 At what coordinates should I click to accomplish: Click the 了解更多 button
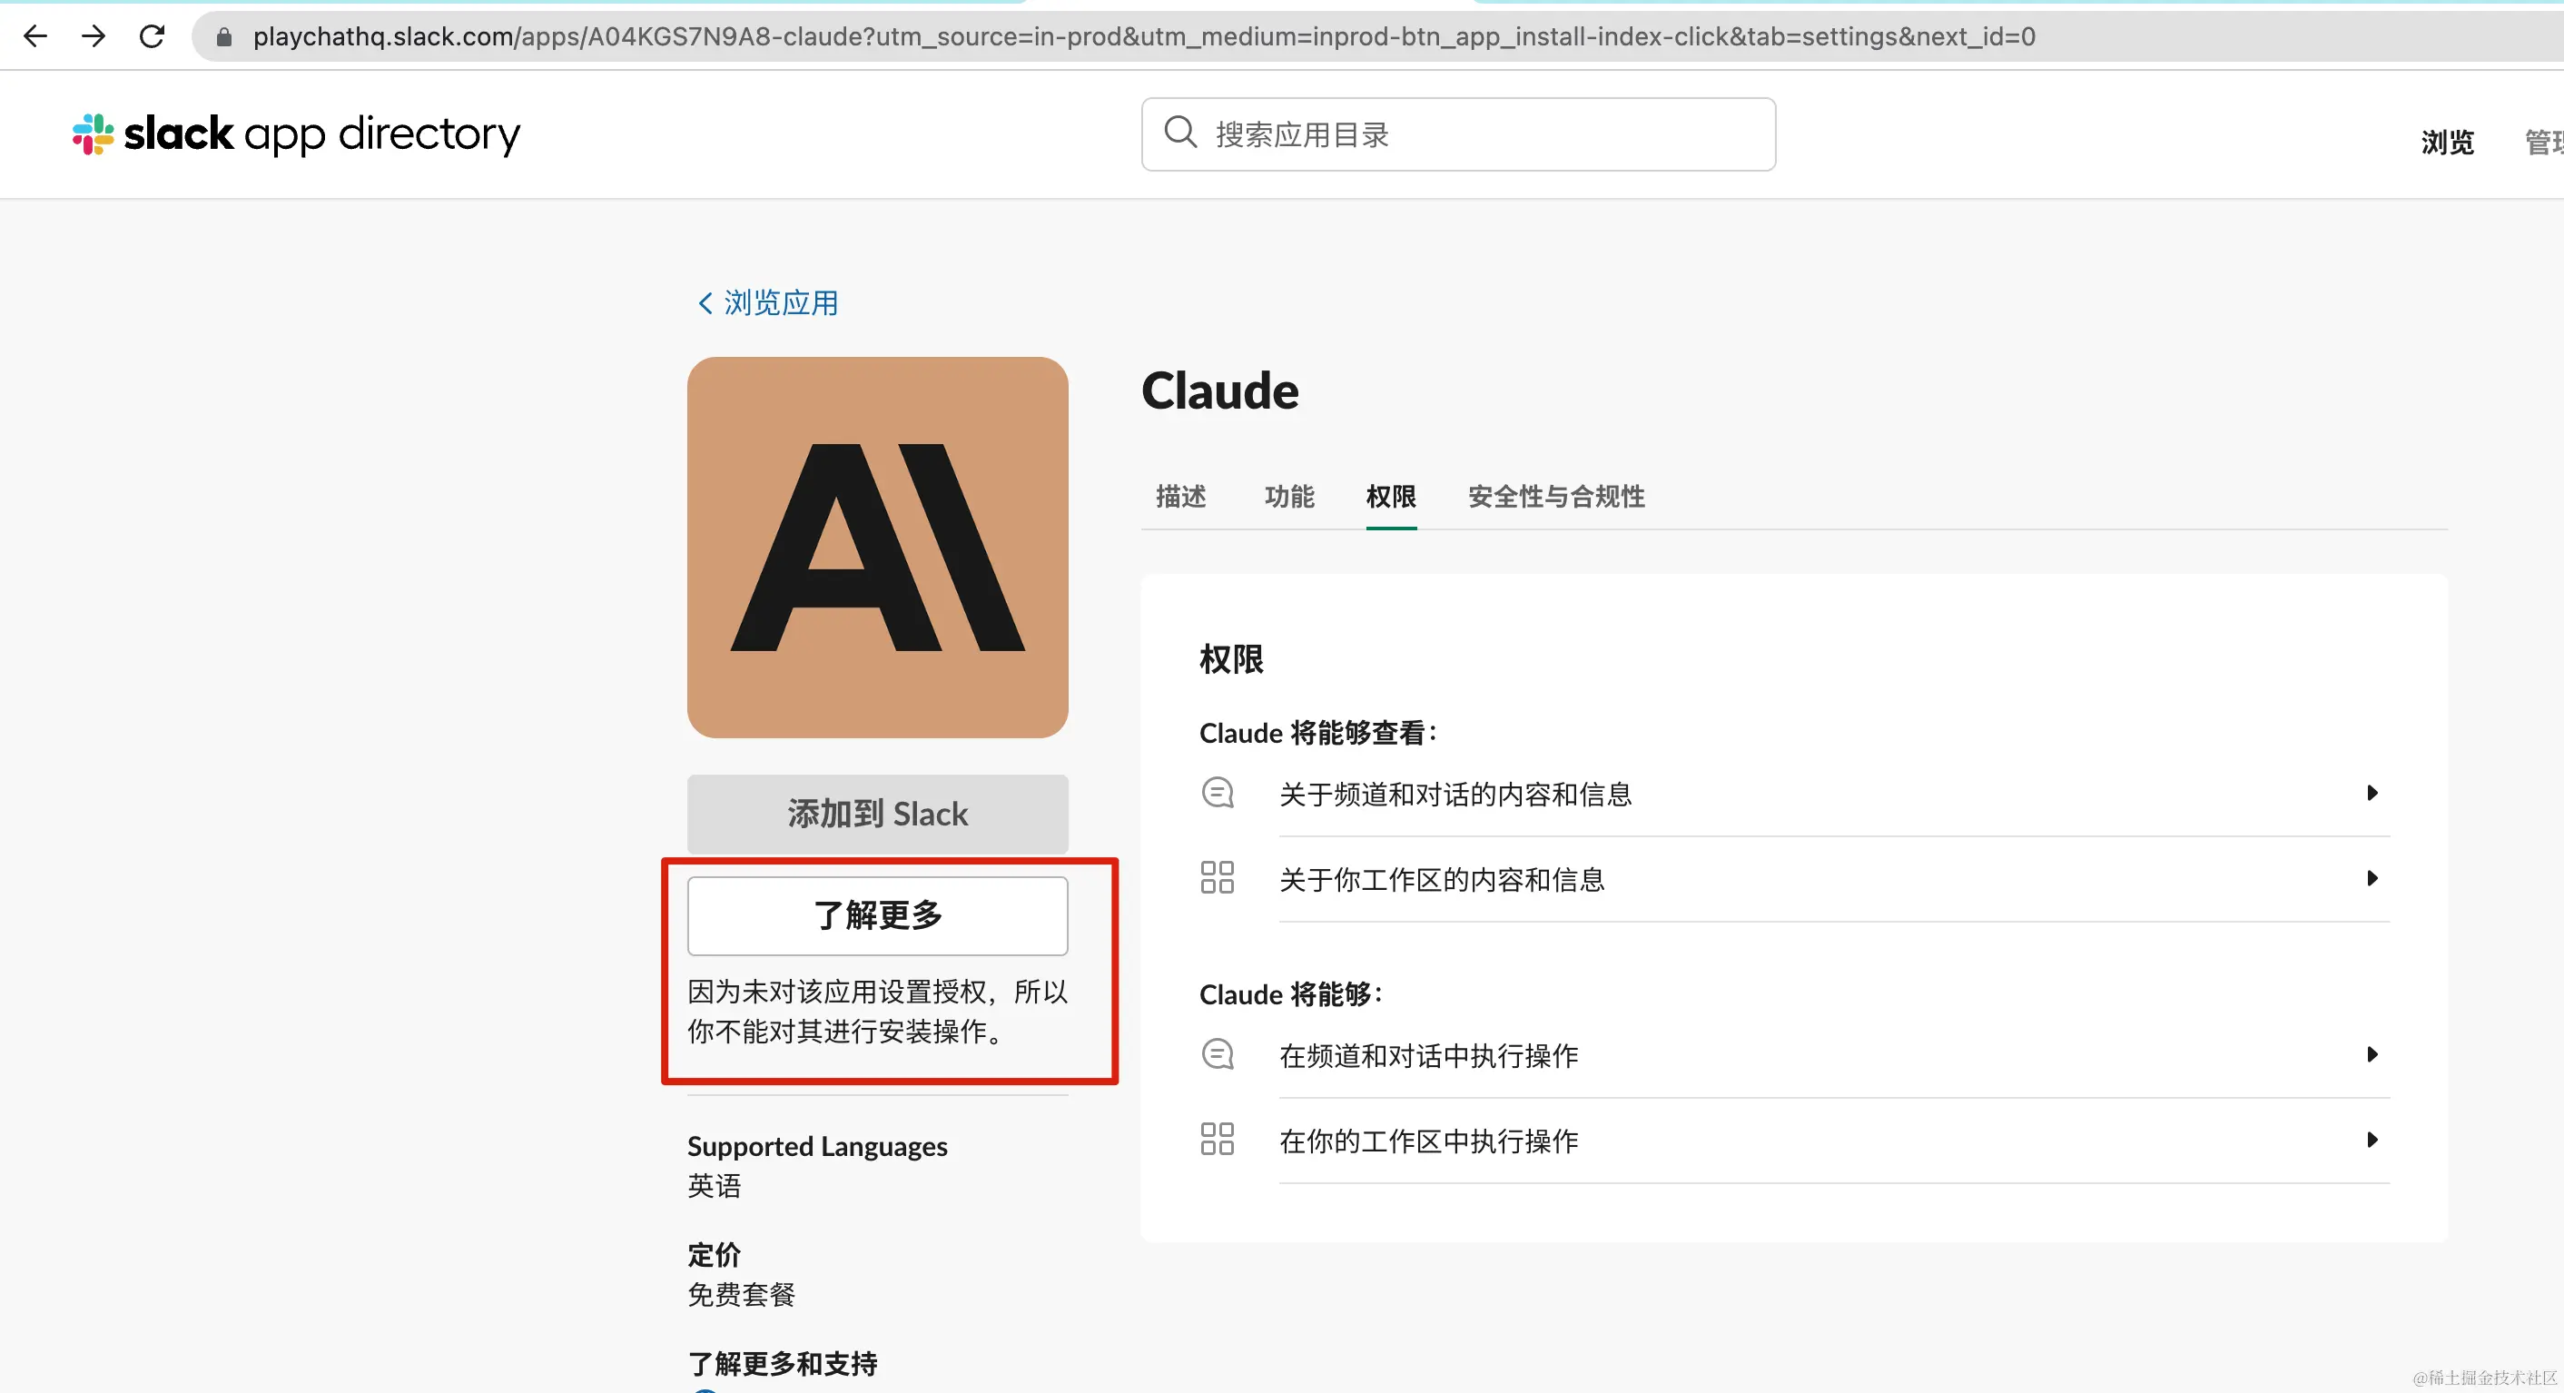(x=877, y=915)
